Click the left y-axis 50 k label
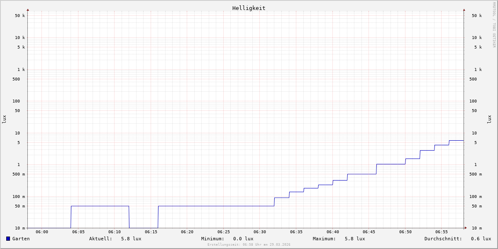This screenshot has width=498, height=249. [20, 16]
